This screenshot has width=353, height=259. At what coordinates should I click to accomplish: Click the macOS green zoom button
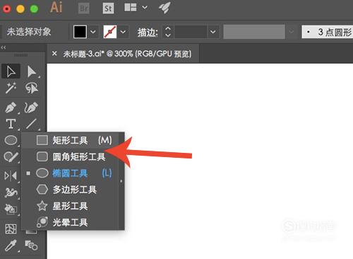[34, 9]
